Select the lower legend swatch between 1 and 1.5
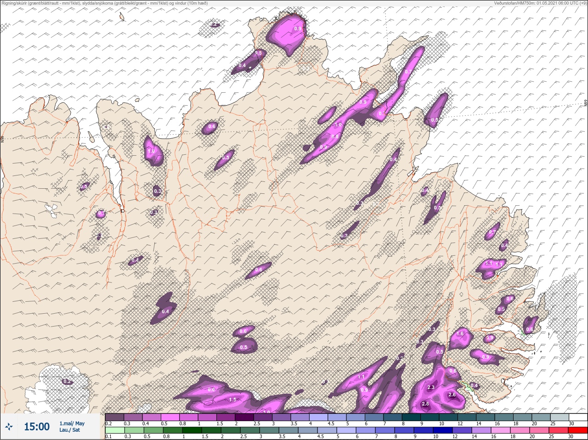This screenshot has width=588, height=440. tap(192, 430)
